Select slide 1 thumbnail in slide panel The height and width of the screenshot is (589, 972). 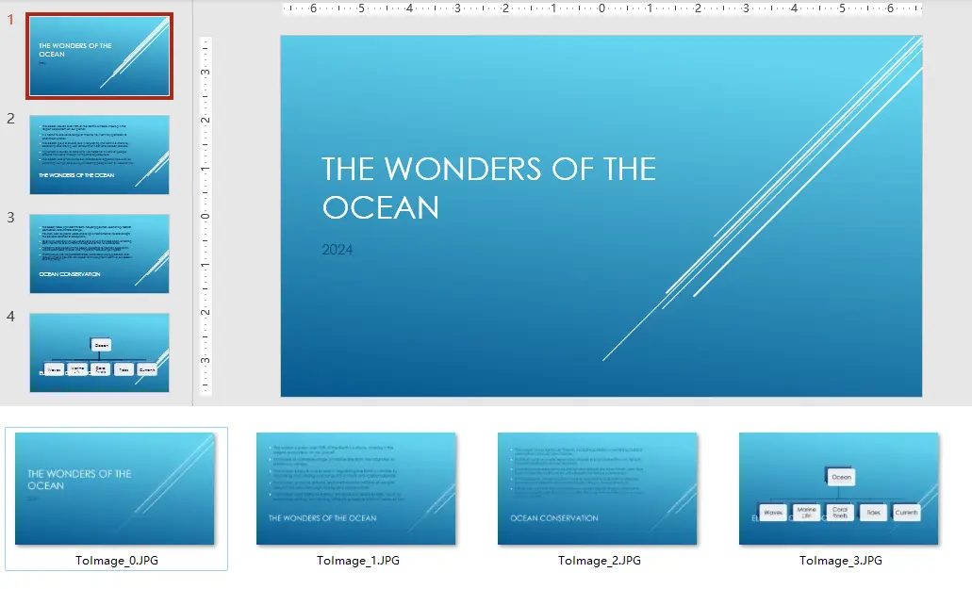coord(99,57)
